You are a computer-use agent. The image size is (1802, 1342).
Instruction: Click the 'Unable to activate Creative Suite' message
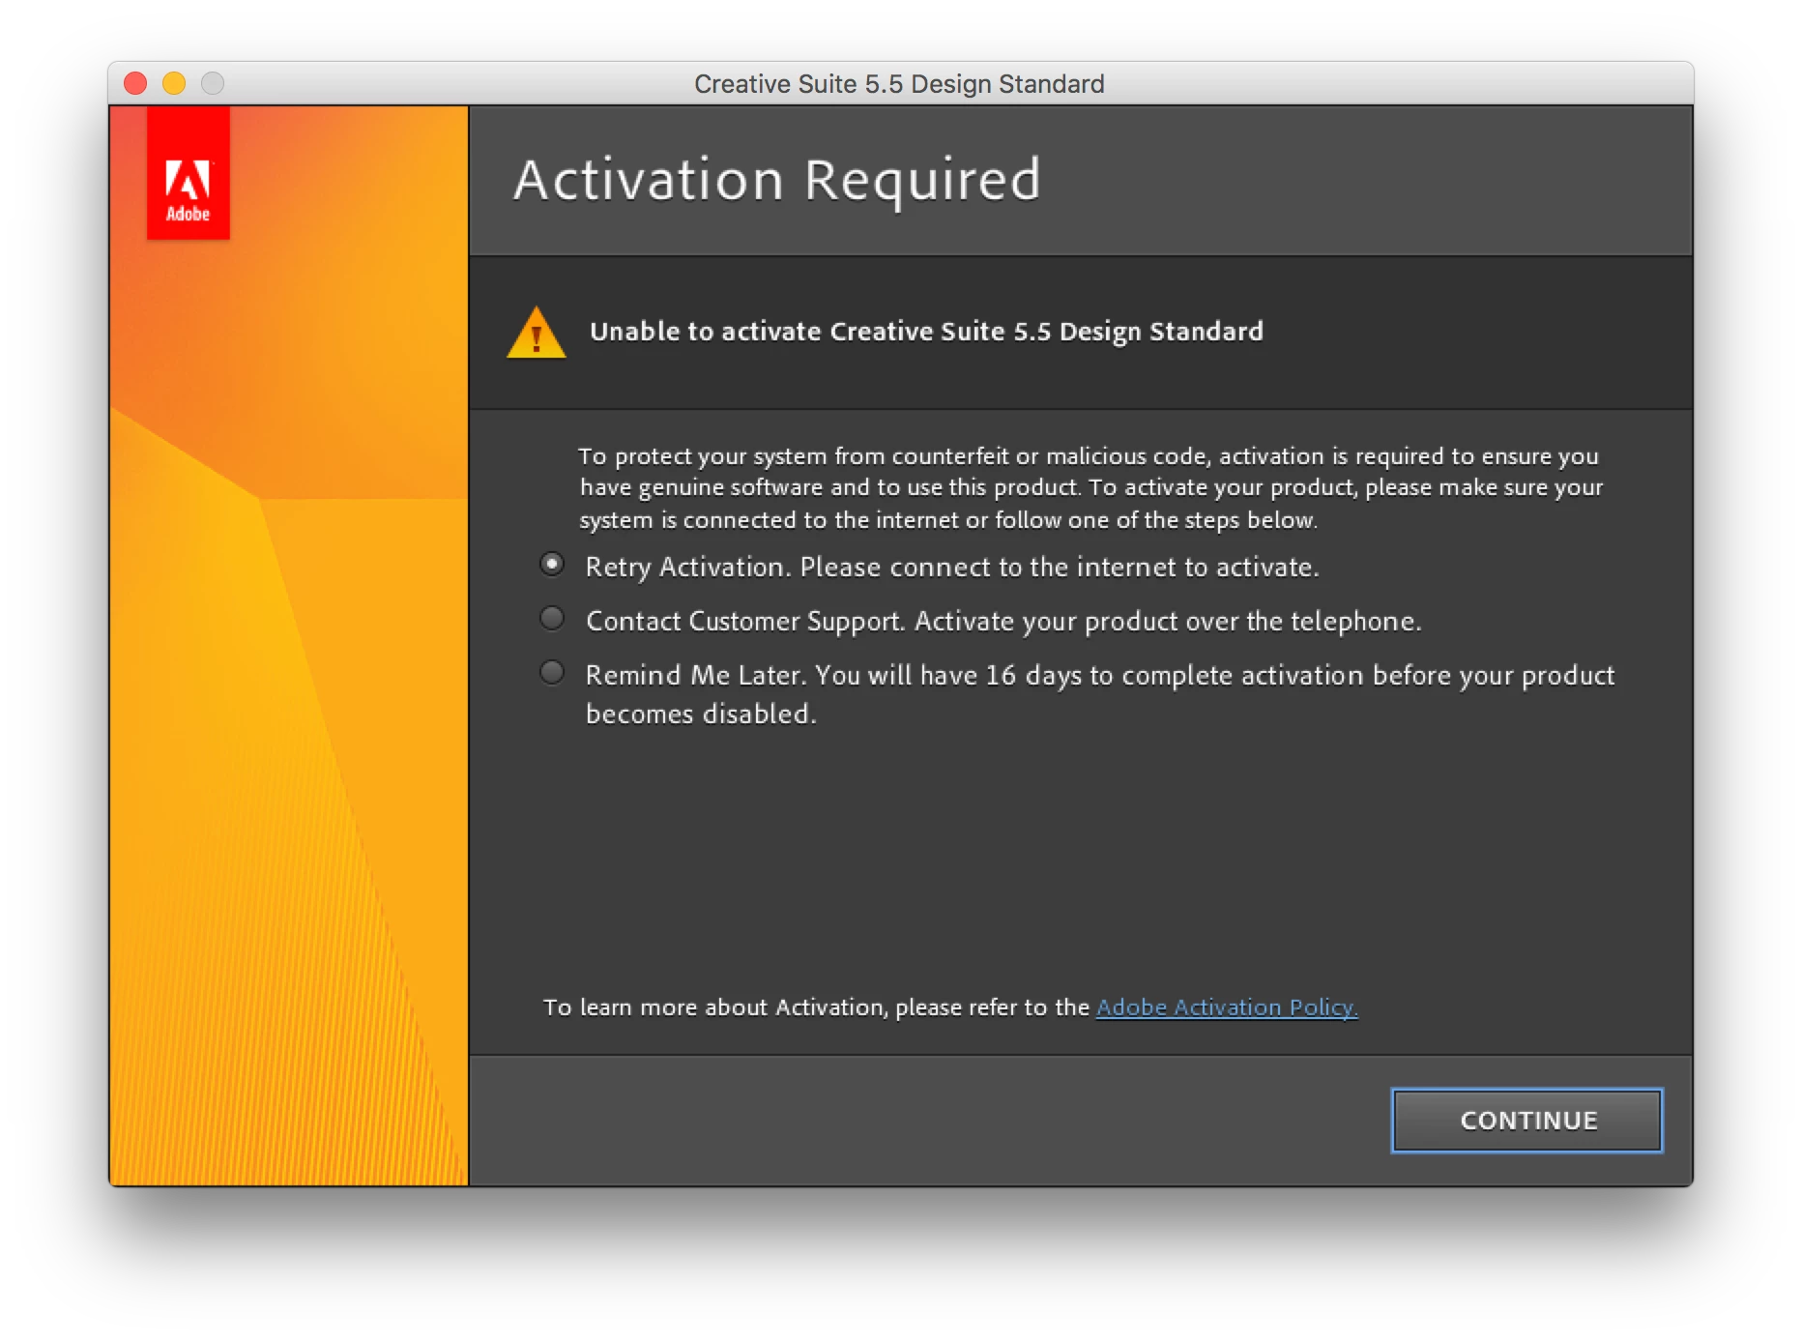926,332
